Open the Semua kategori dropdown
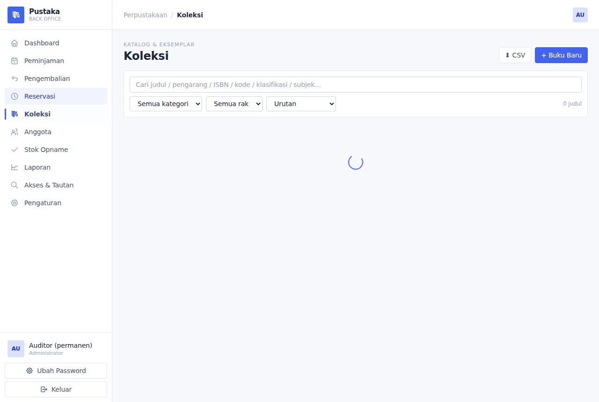Viewport: 599px width, 402px height. [x=166, y=104]
